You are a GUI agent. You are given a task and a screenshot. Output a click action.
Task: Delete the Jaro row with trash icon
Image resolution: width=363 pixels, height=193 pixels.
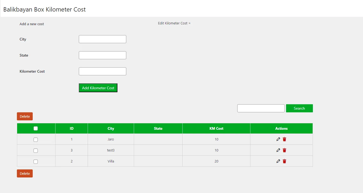coord(284,139)
